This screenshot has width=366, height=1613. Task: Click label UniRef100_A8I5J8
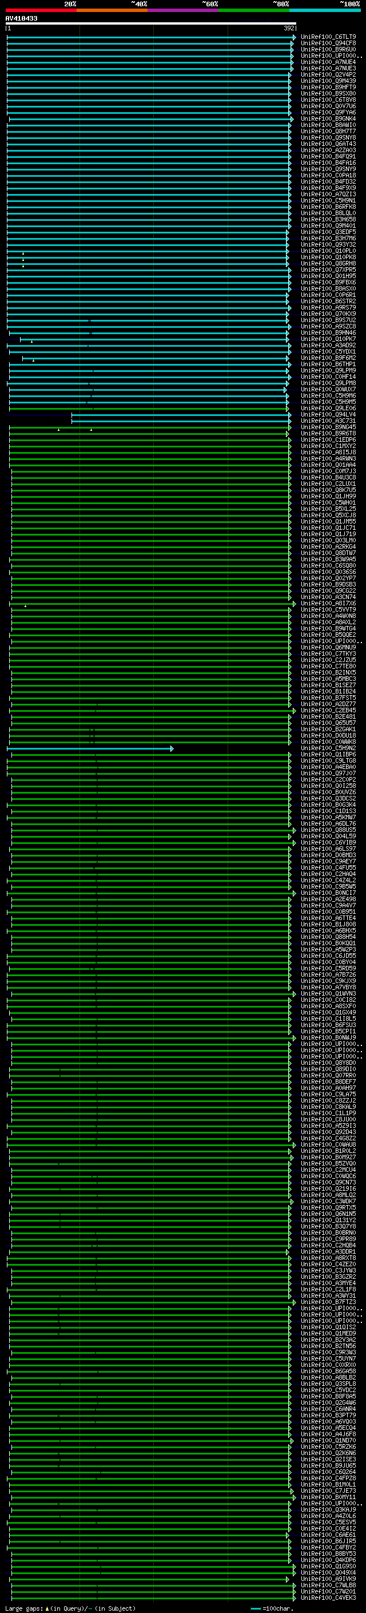(x=328, y=452)
